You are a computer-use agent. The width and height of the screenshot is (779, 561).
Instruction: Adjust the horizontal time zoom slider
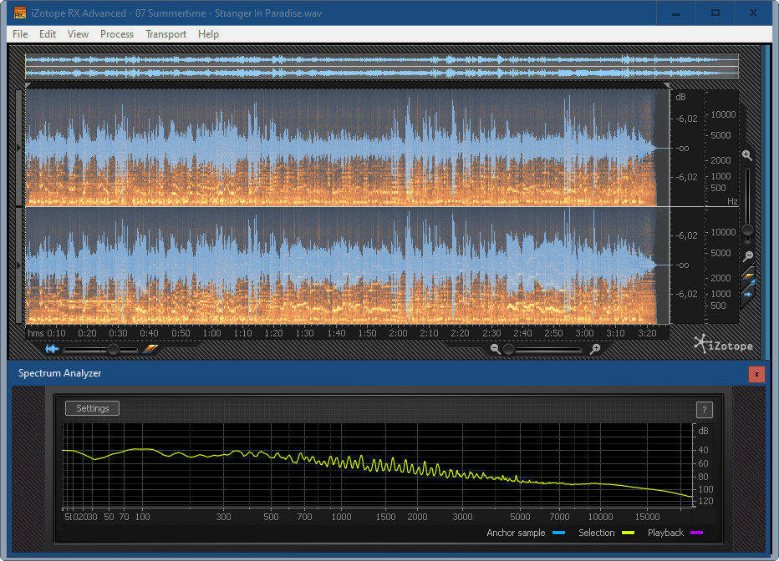508,350
